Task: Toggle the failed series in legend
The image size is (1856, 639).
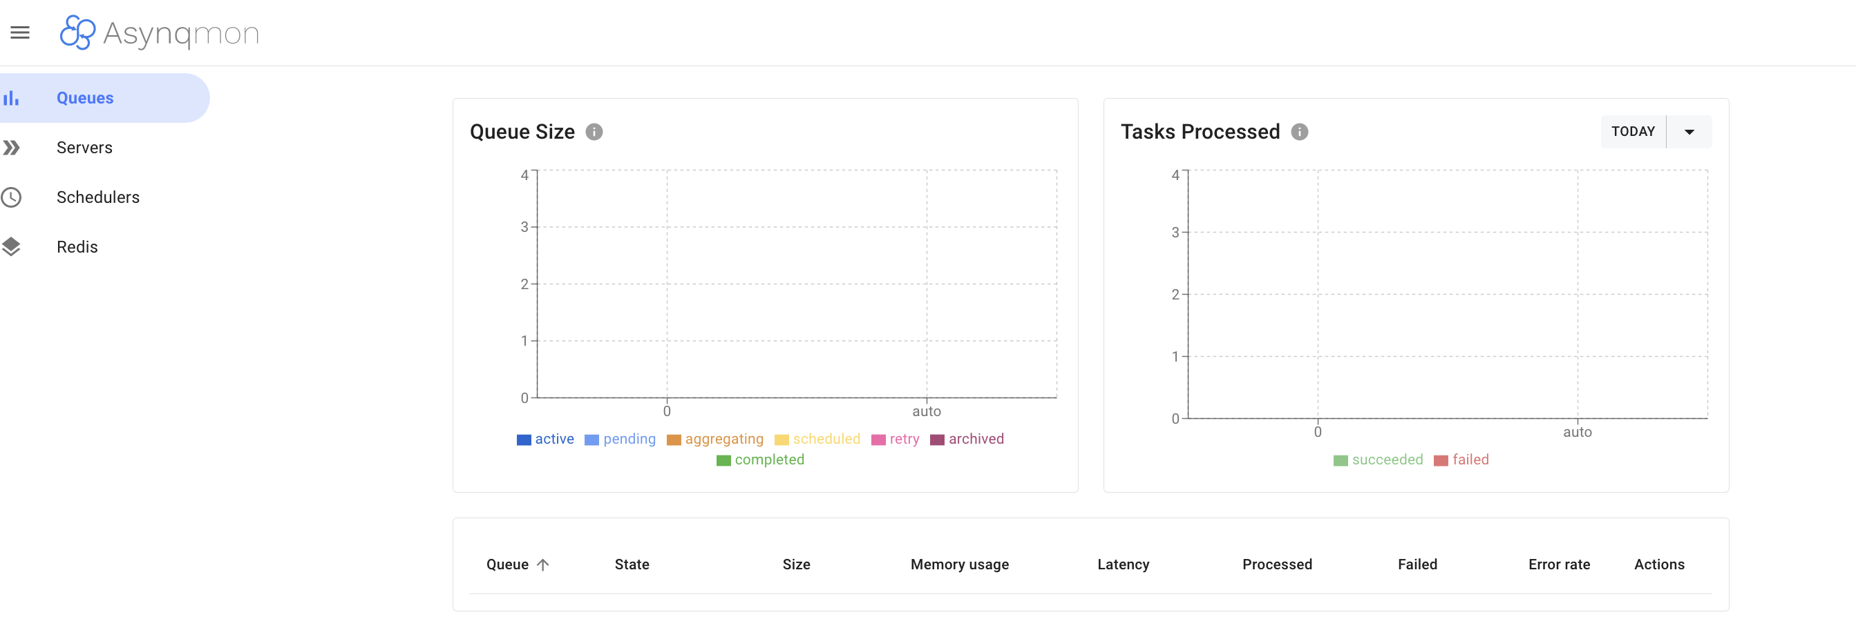Action: click(1461, 460)
